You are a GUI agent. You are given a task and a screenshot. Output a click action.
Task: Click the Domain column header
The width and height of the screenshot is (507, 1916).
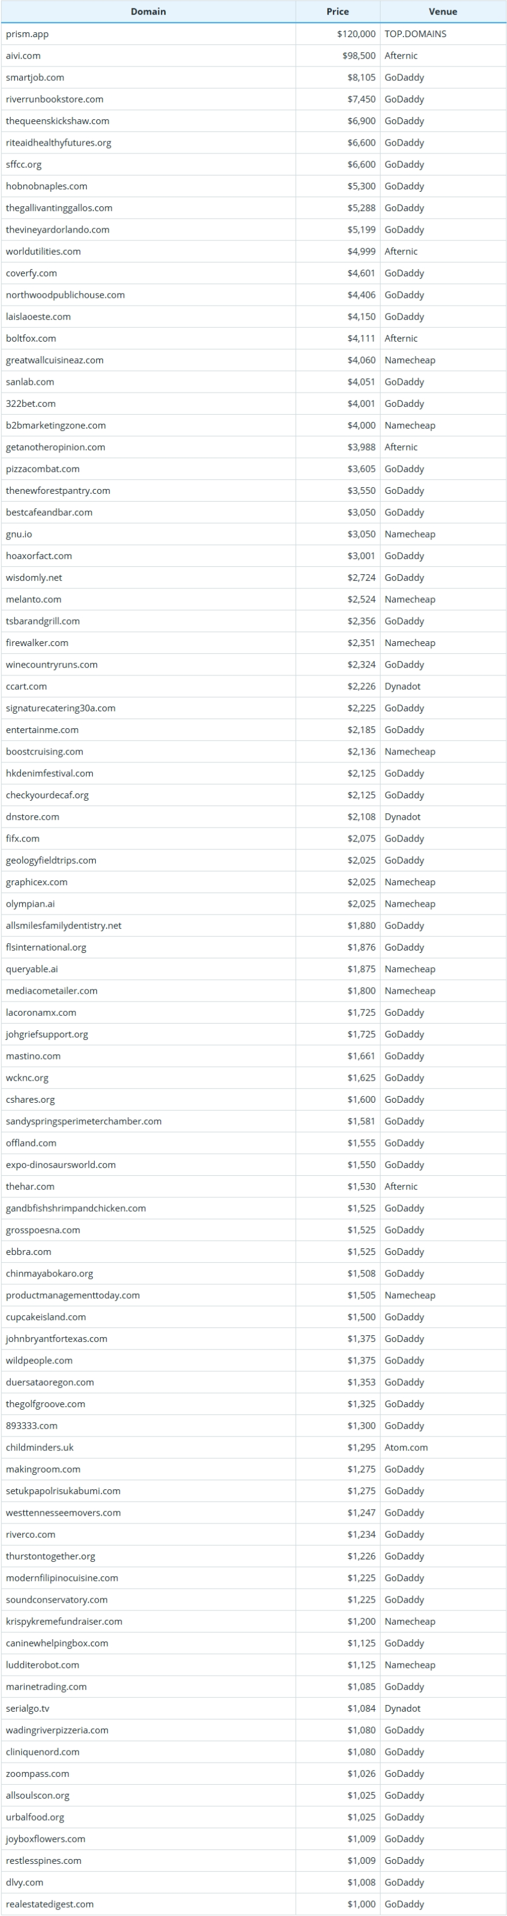148,12
